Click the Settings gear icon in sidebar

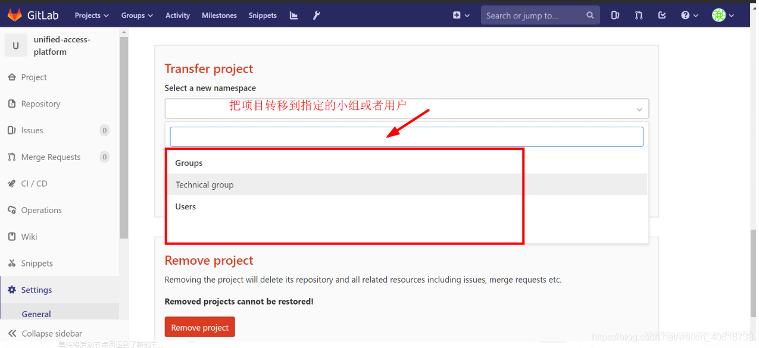11,290
